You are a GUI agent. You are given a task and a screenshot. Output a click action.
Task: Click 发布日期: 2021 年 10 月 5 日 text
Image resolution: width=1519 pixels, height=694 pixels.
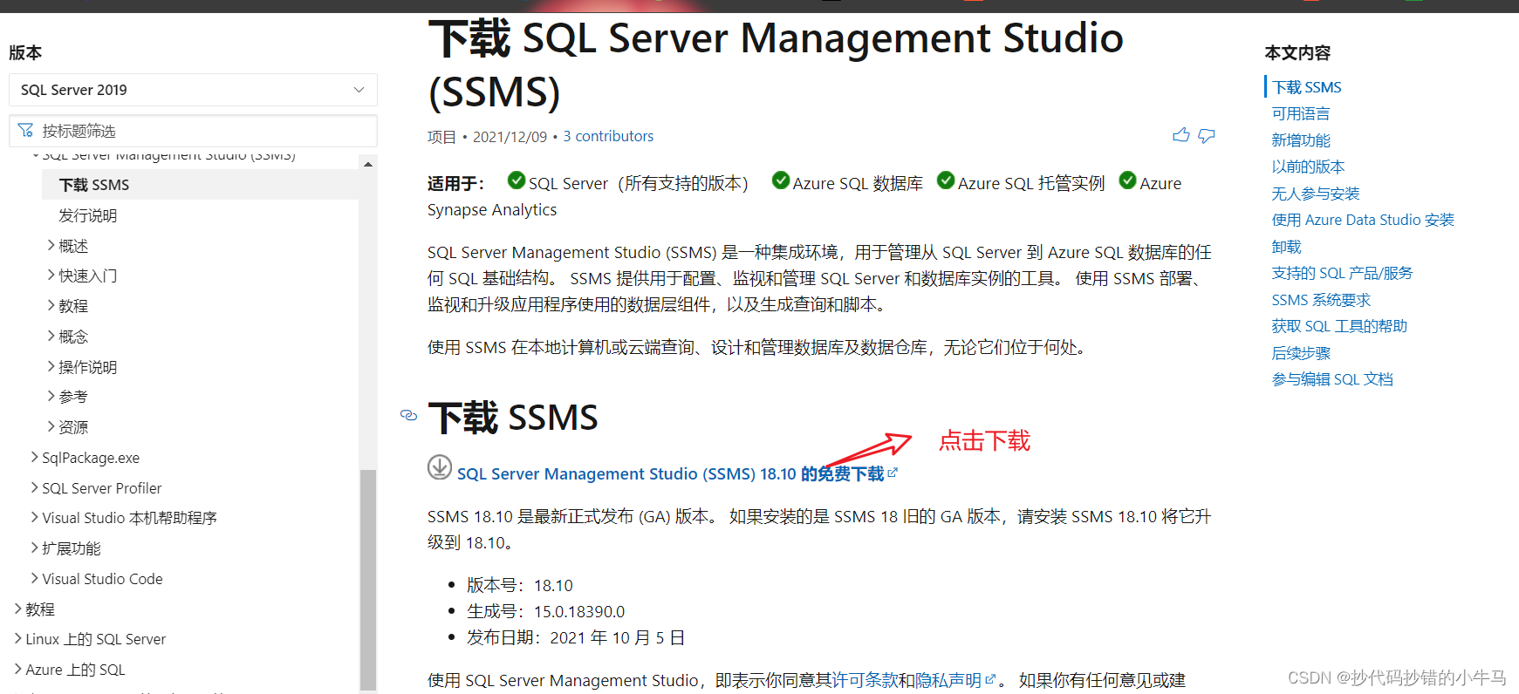click(x=576, y=637)
